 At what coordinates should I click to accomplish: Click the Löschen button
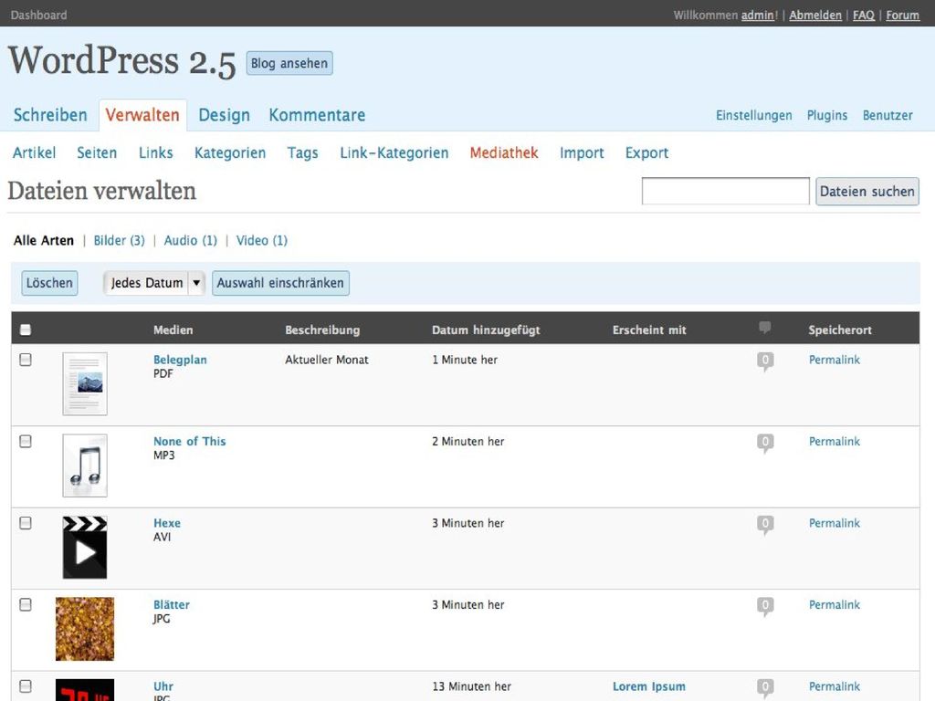49,283
